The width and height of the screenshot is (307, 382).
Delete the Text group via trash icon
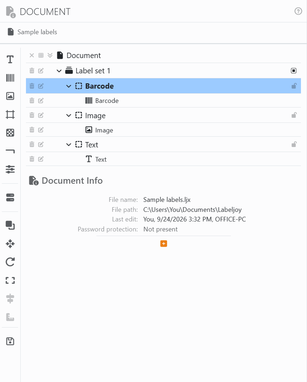pyautogui.click(x=32, y=145)
